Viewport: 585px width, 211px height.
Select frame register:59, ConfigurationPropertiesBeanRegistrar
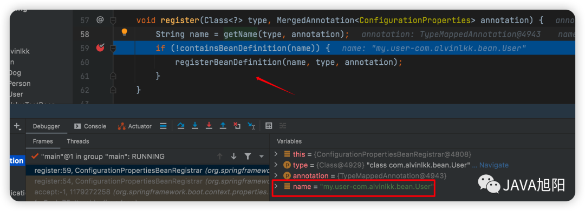coord(147,171)
